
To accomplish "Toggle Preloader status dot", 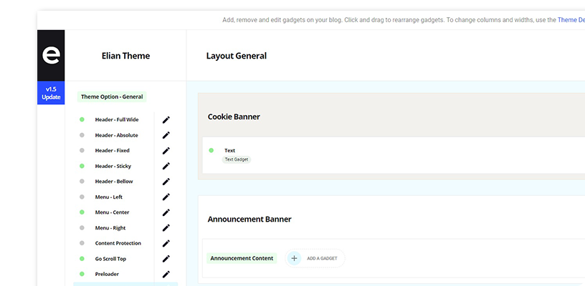I will pos(82,274).
